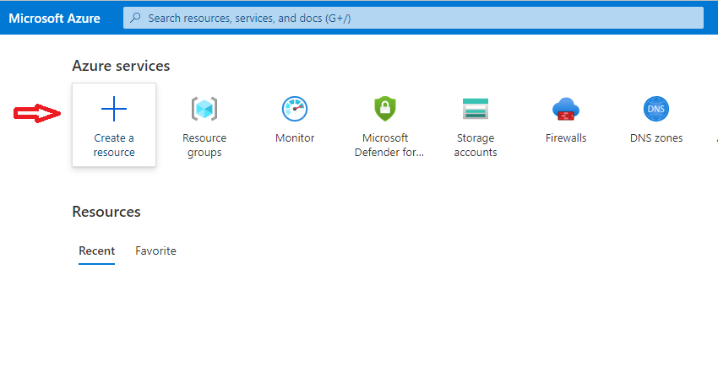The image size is (718, 388).
Task: Open the Storage accounts icon
Action: click(x=476, y=109)
